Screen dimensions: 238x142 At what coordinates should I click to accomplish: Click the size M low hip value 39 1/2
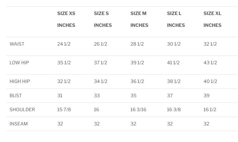[137, 63]
